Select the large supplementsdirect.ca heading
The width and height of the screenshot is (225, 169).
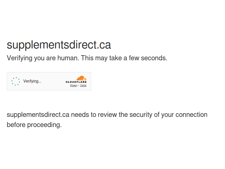(59, 45)
